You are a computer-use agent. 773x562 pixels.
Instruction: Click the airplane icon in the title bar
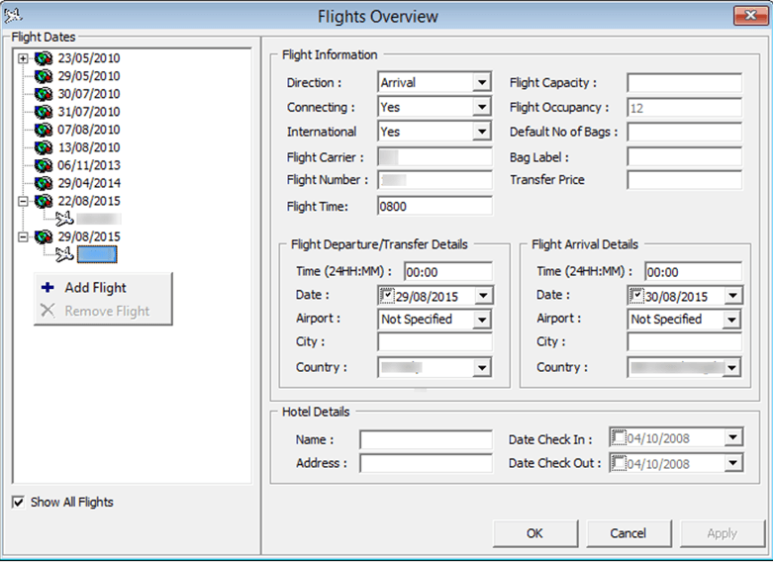[x=13, y=16]
